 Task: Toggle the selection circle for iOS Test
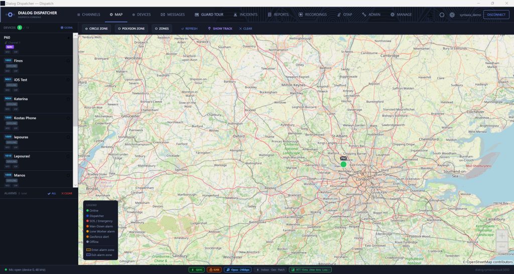coord(68,80)
